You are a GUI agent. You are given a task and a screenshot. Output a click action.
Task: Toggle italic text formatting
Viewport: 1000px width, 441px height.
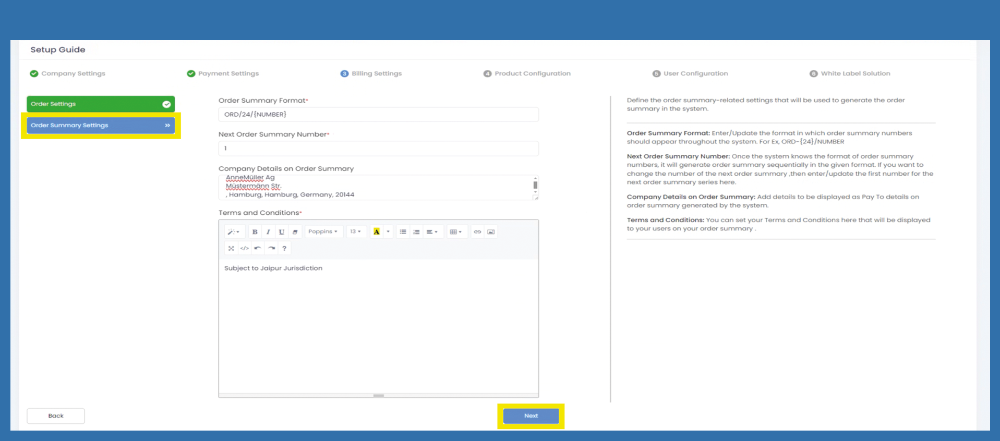click(268, 232)
